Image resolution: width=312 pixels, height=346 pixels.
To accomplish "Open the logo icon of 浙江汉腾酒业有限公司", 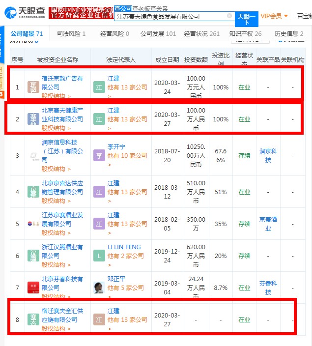I will (33, 256).
